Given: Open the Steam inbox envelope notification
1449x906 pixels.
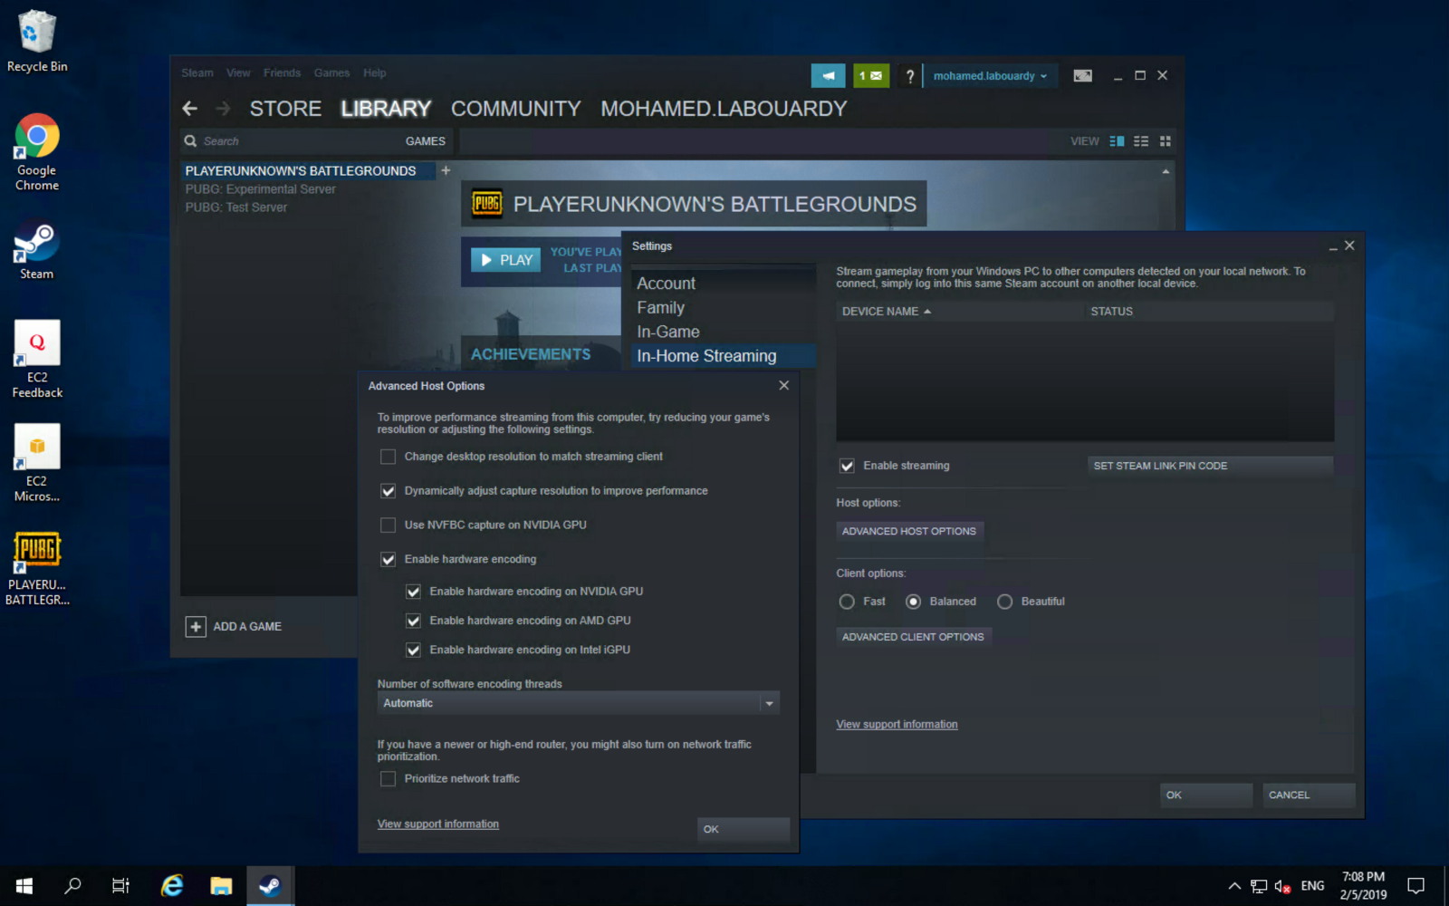Looking at the screenshot, I should click(870, 76).
